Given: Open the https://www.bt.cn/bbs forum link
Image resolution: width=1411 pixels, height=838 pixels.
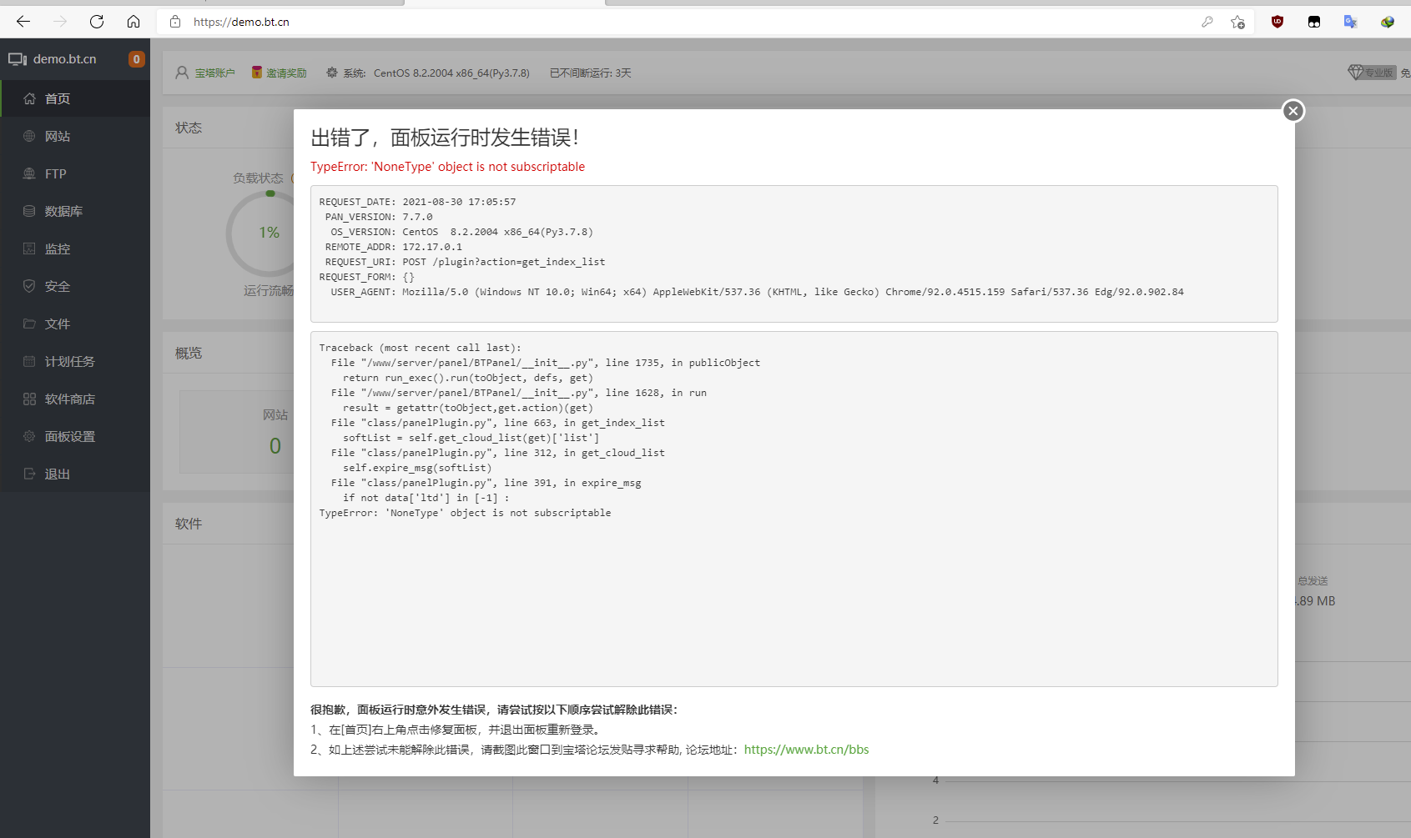Looking at the screenshot, I should coord(806,750).
